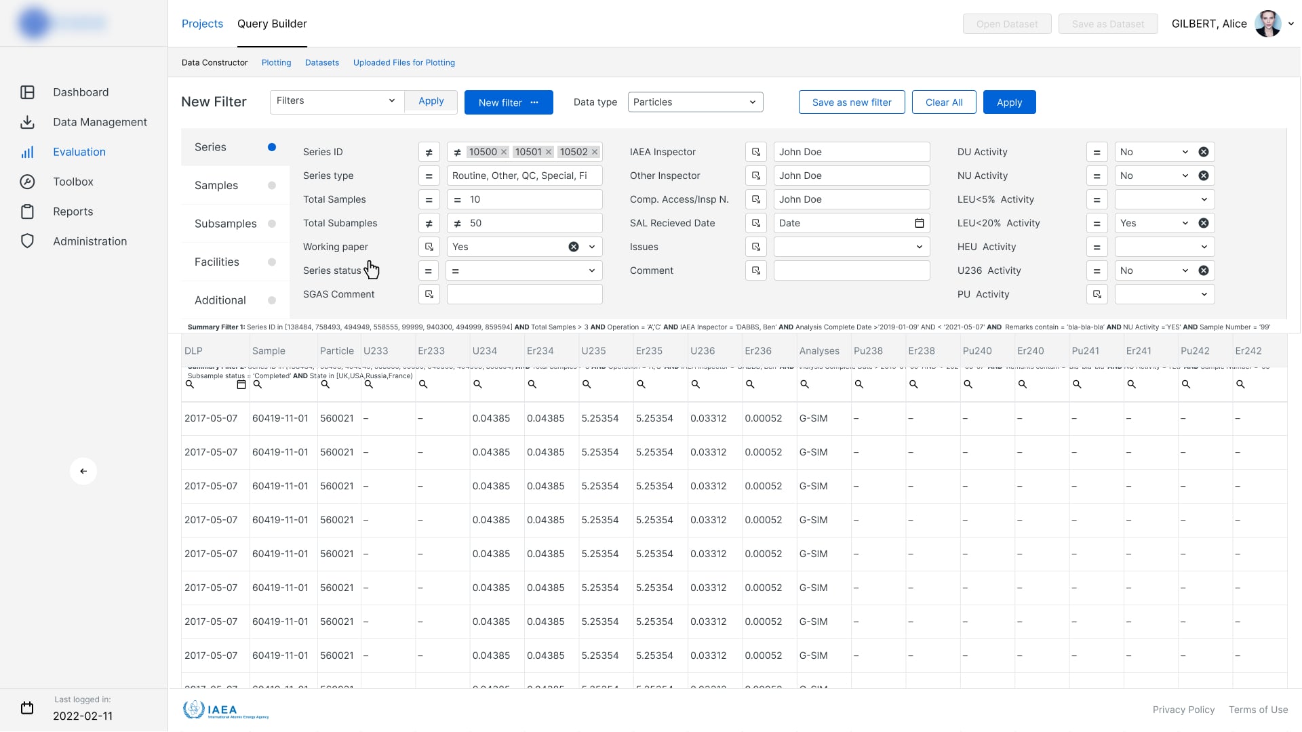Viewport: 1302px width, 732px height.
Task: Open the Dashboard sidebar icon
Action: pyautogui.click(x=27, y=92)
